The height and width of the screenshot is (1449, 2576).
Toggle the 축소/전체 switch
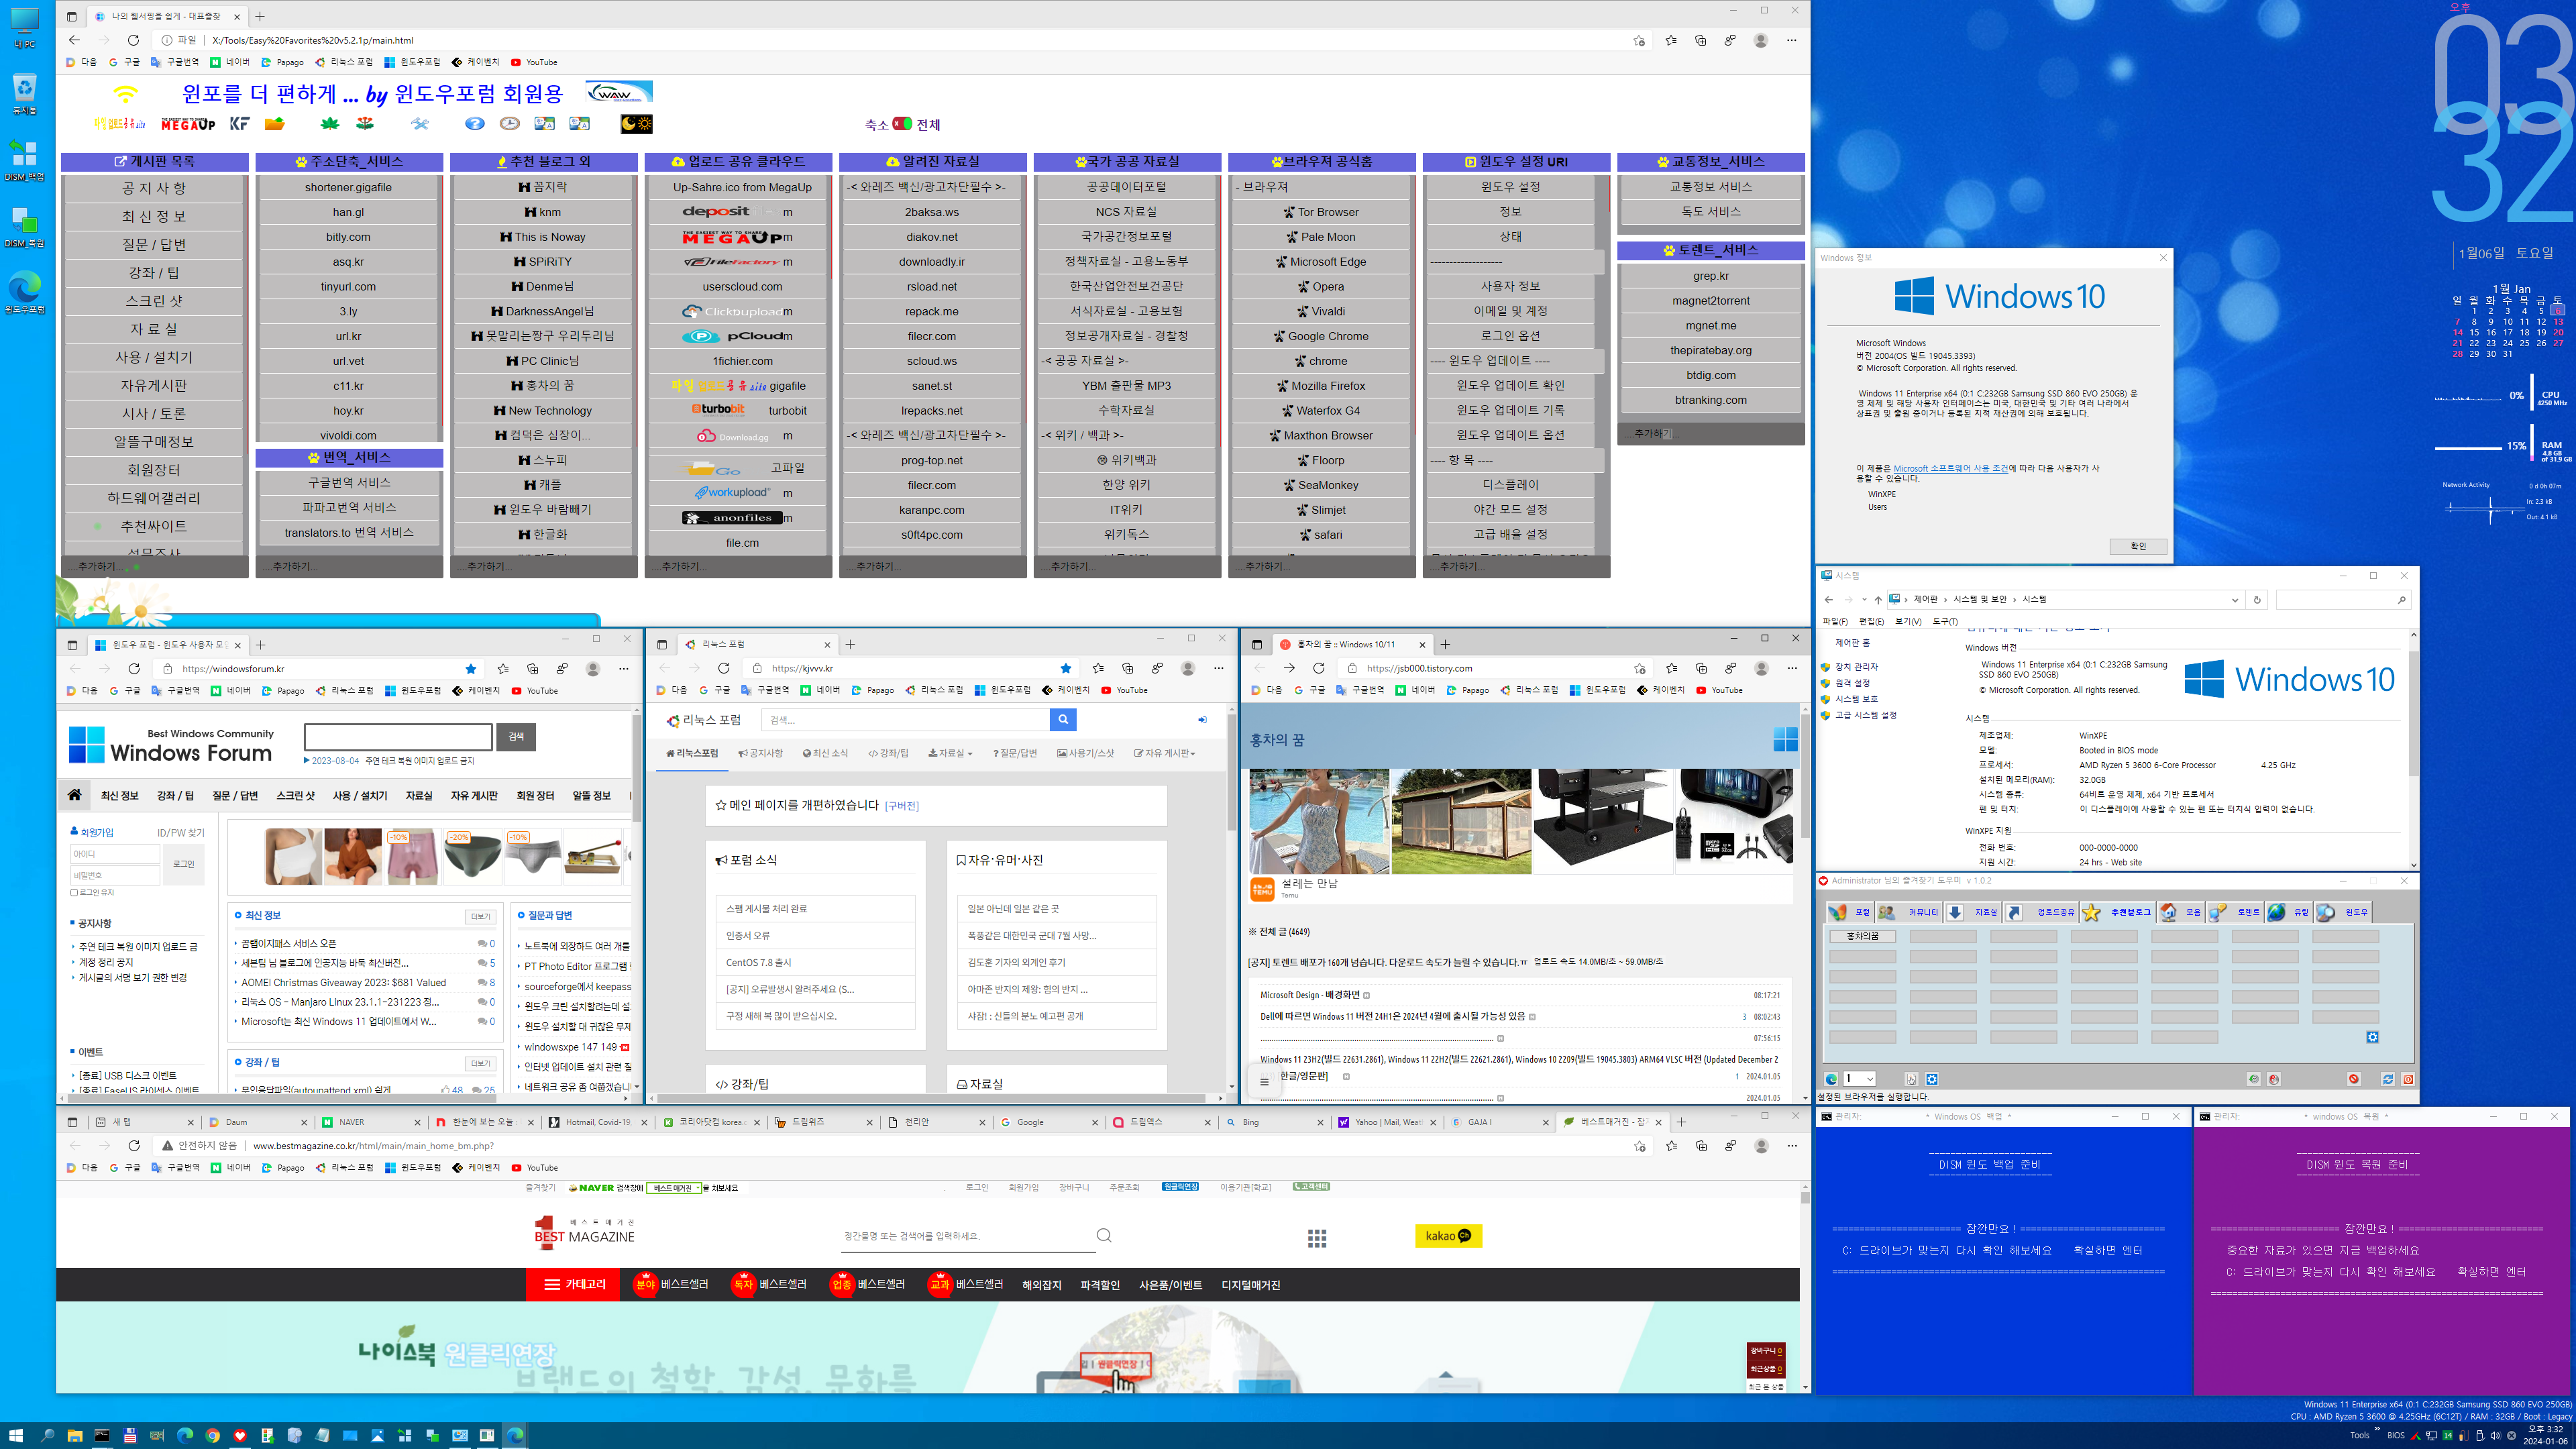[902, 124]
